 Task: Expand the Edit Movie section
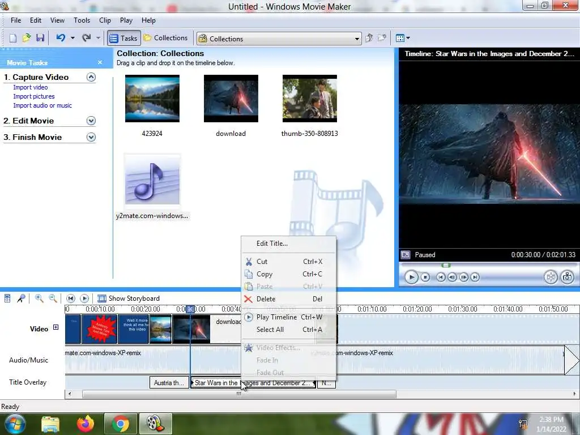(91, 121)
